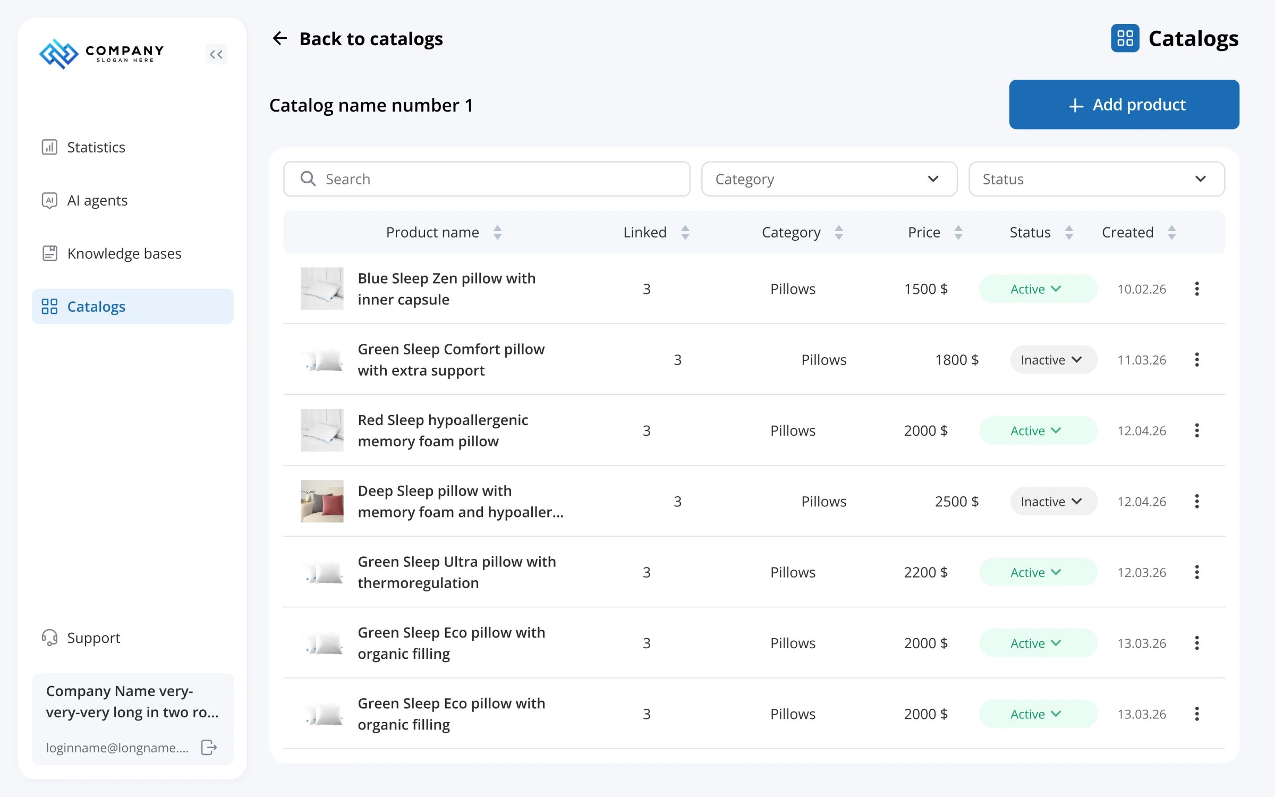The height and width of the screenshot is (797, 1275).
Task: Change Active status of Blue Sleep Zen pillow
Action: pos(1038,289)
